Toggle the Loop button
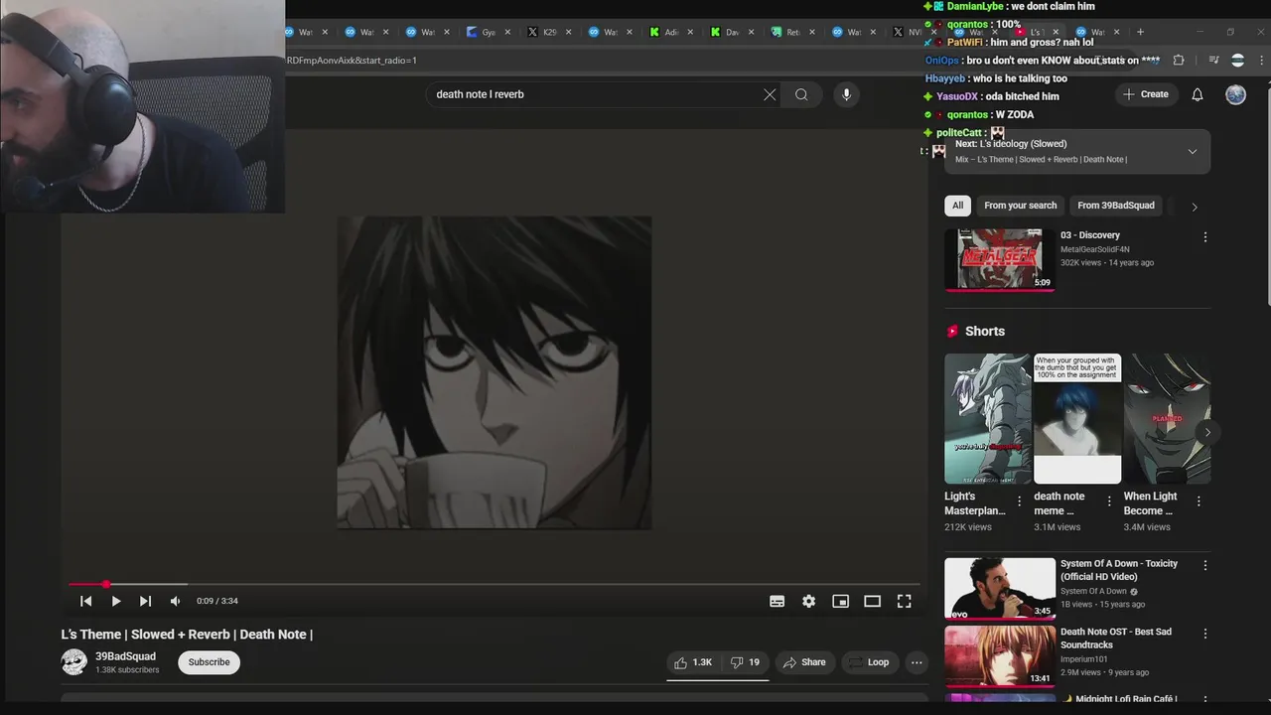The width and height of the screenshot is (1271, 715). point(869,662)
